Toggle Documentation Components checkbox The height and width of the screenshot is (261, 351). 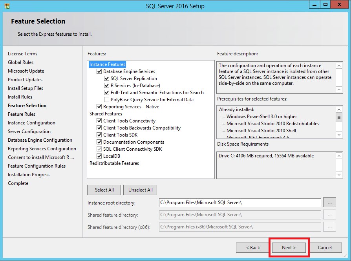(99, 142)
